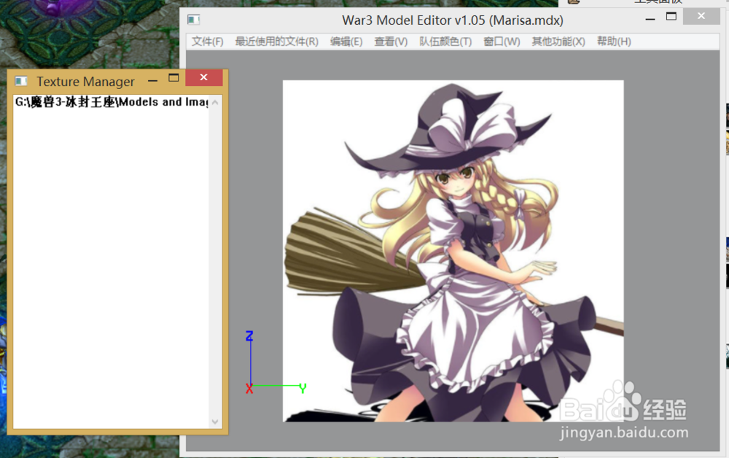The image size is (729, 458).
Task: Open the 帮助(H) menu
Action: click(x=614, y=42)
